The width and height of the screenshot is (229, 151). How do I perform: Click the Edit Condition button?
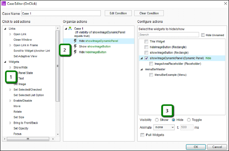pyautogui.click(x=118, y=13)
